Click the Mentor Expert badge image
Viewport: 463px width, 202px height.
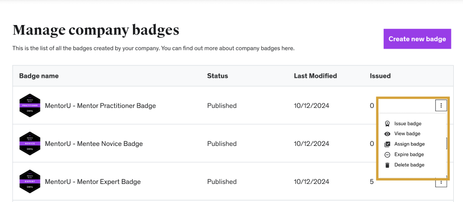tap(30, 182)
